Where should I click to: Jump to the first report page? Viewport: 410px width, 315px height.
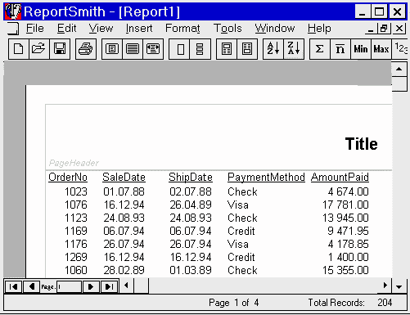pos(13,286)
